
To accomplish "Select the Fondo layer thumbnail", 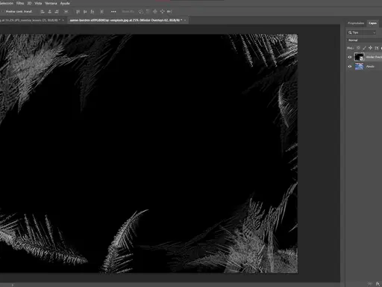I will coord(359,67).
